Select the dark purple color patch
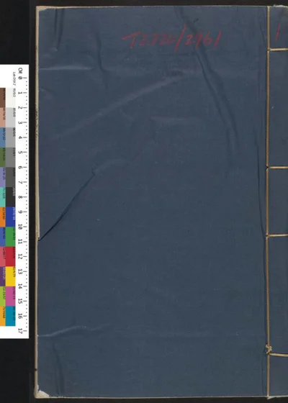 coord(3,276)
